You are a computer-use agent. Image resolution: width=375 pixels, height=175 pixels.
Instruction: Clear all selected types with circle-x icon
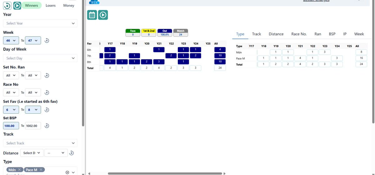[x=67, y=172]
